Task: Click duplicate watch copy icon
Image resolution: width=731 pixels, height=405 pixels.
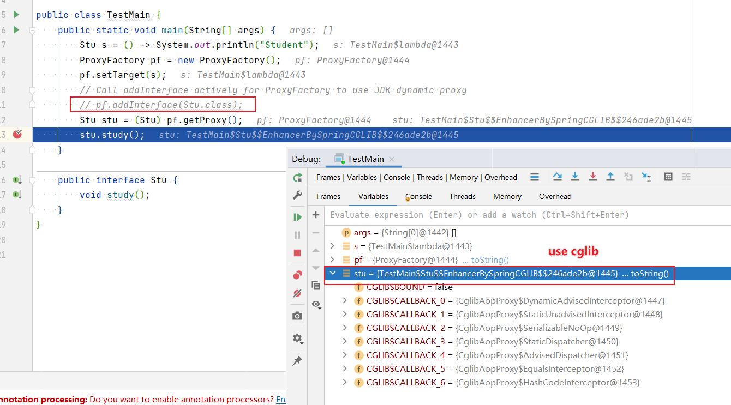Action: coord(315,285)
